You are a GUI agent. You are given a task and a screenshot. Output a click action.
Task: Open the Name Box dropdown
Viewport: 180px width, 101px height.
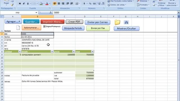click(x=36, y=13)
